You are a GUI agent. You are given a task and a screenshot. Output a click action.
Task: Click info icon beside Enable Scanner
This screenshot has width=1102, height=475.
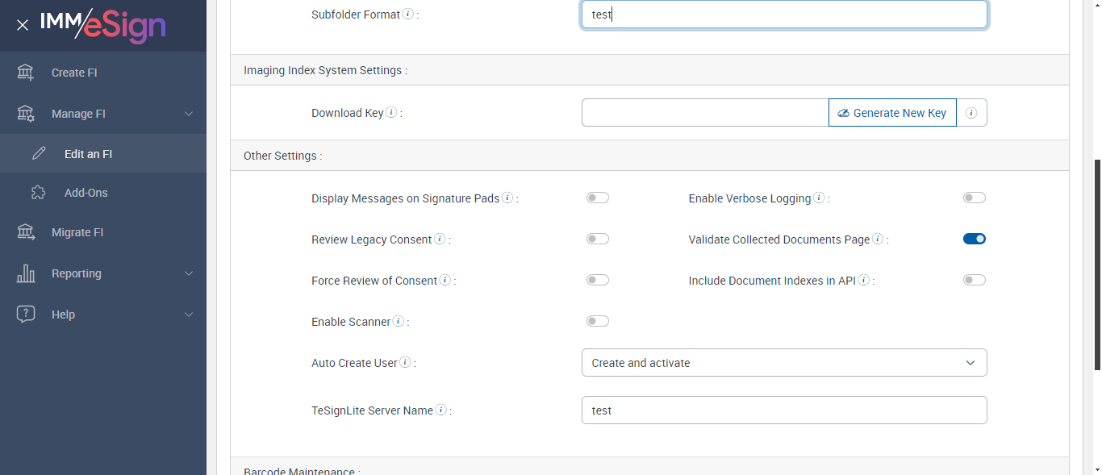[399, 322]
